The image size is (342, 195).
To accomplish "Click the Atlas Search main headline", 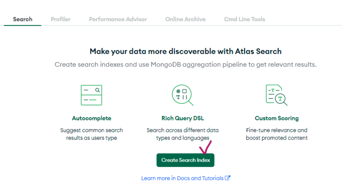I will tap(186, 51).
